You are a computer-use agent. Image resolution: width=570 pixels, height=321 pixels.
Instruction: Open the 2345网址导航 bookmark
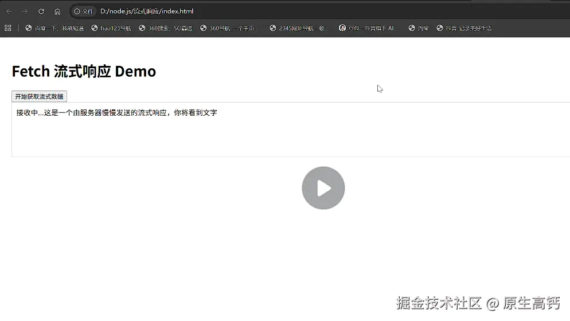299,28
